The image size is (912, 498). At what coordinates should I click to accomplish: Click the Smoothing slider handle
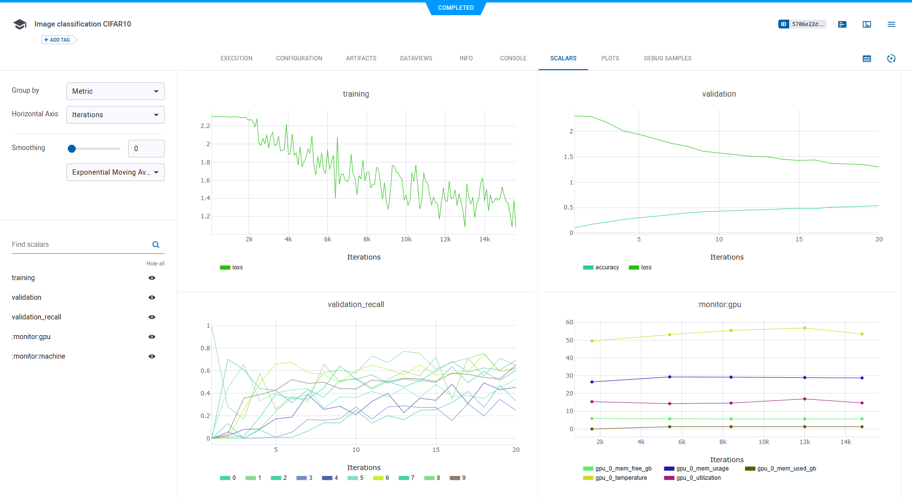72,149
